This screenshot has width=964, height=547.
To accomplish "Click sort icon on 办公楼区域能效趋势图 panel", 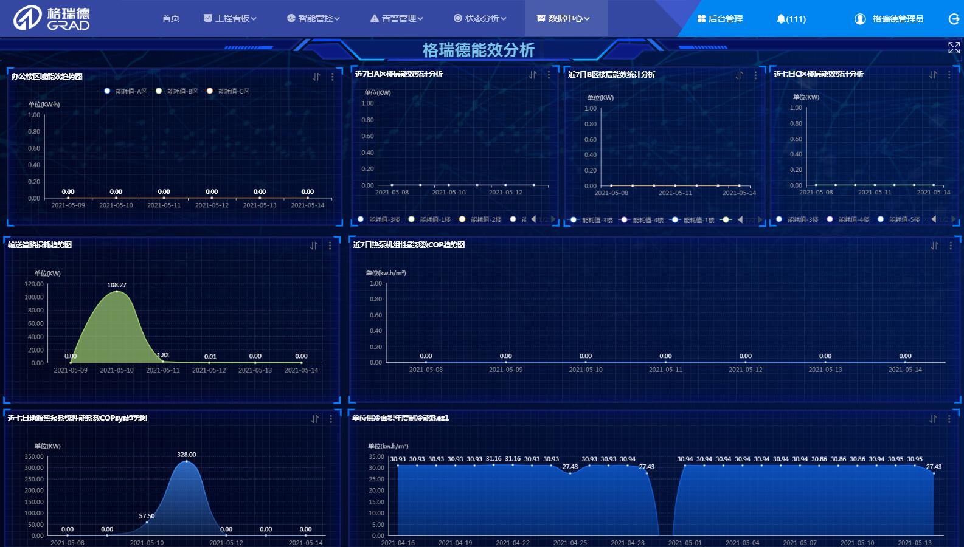I will coord(316,77).
